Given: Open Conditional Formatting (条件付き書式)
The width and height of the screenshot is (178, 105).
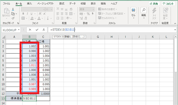Looking at the screenshot, I should pyautogui.click(x=107, y=9).
